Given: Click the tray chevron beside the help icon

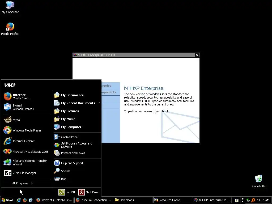Looking at the screenshot, I should (x=243, y=200).
